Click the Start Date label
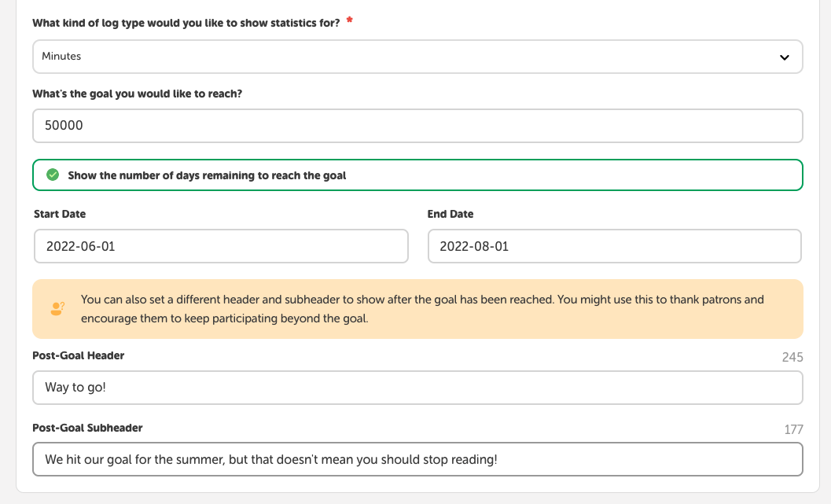The height and width of the screenshot is (504, 831). (59, 213)
